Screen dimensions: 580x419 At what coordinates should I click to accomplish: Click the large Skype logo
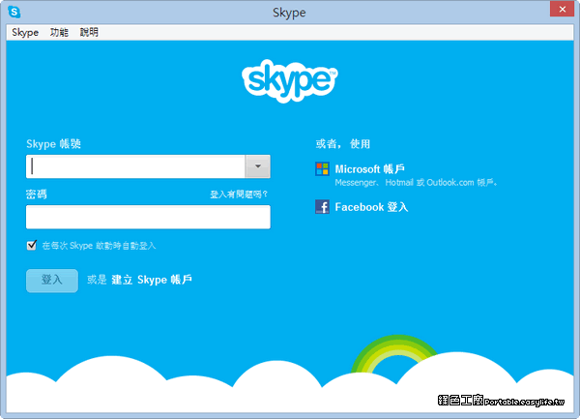click(x=290, y=80)
